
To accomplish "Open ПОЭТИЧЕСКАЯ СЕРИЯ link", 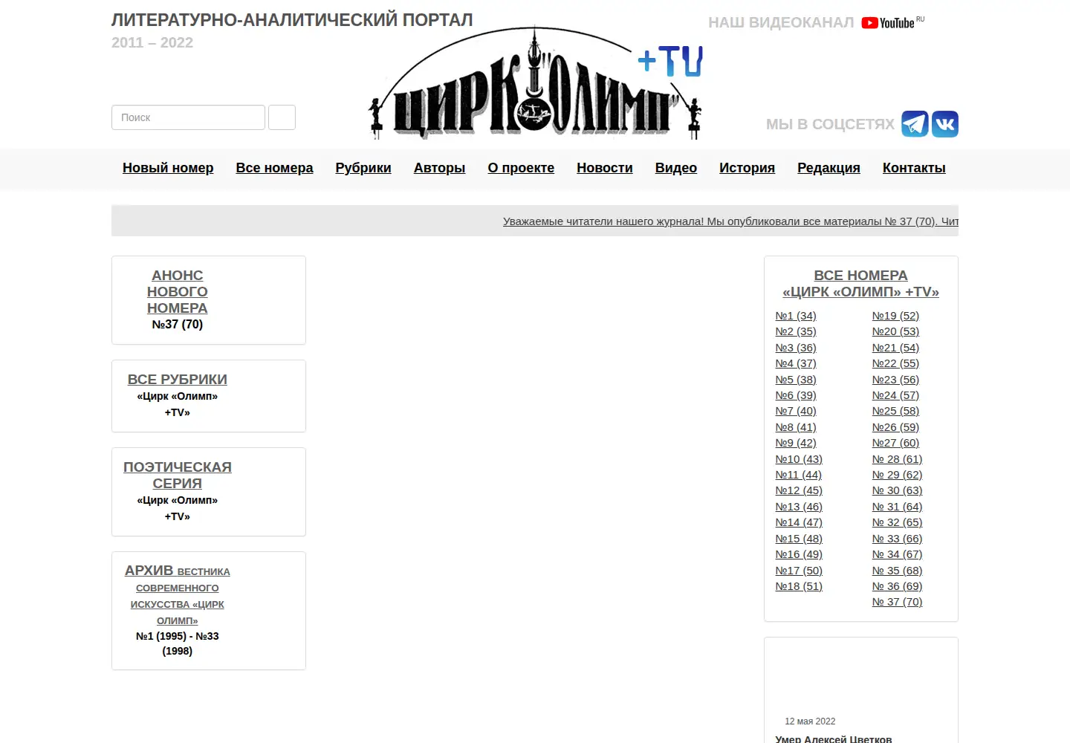I will [x=178, y=476].
